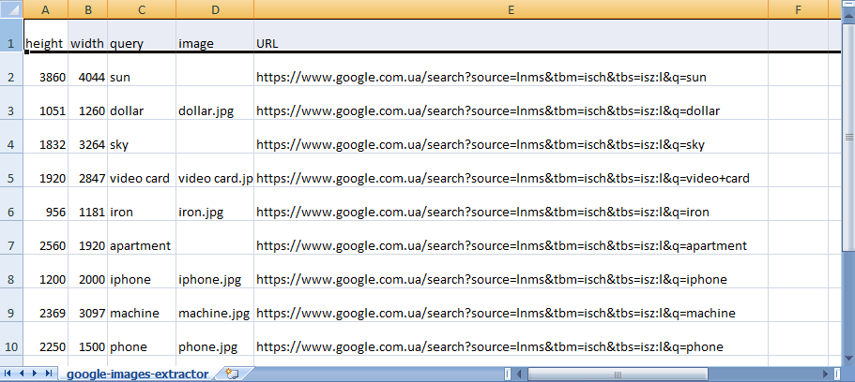The image size is (855, 382).
Task: Select row 10 header
Action: tap(11, 340)
